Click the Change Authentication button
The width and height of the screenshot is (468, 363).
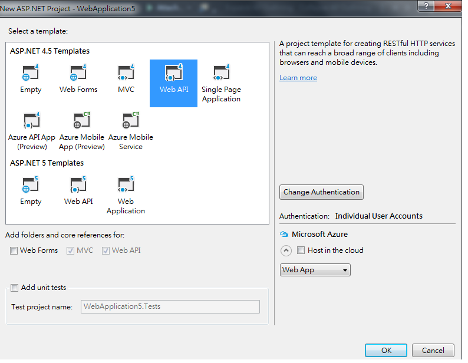[321, 192]
